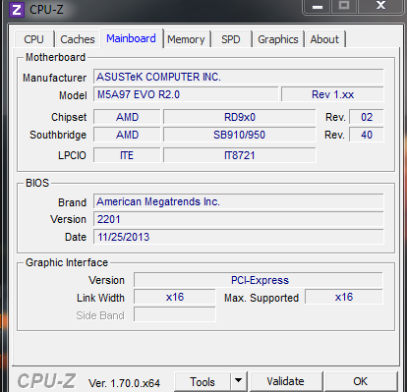Click the Southbridge label
407x392 pixels.
pos(58,135)
